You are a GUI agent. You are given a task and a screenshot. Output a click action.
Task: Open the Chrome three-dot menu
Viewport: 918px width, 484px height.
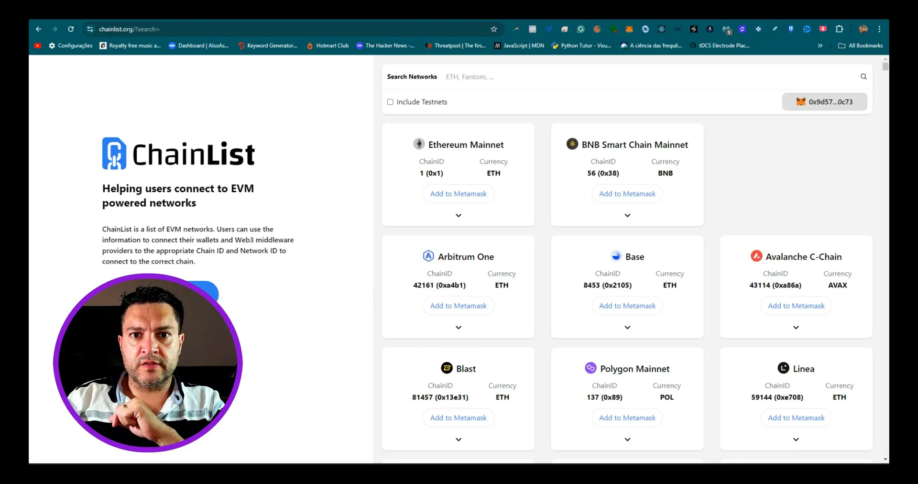pyautogui.click(x=879, y=29)
